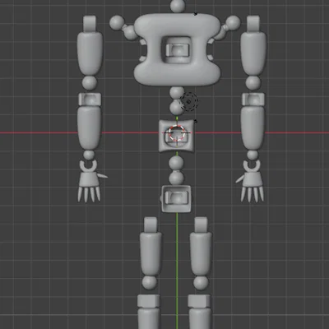Image resolution: width=329 pixels, height=329 pixels.
Task: Select the rectangular connector tab atop the right thigh
Action: pos(201,225)
